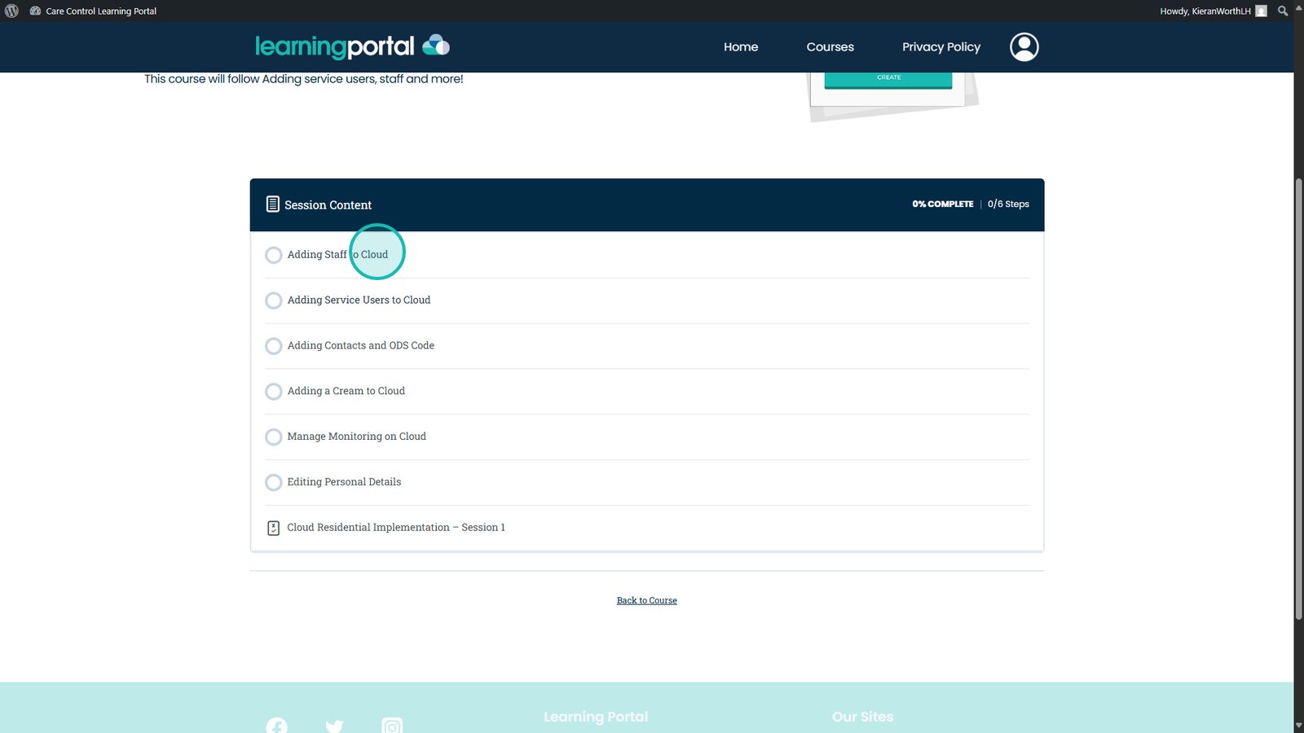
Task: Open the Care Control dashboard icon
Action: 35,11
